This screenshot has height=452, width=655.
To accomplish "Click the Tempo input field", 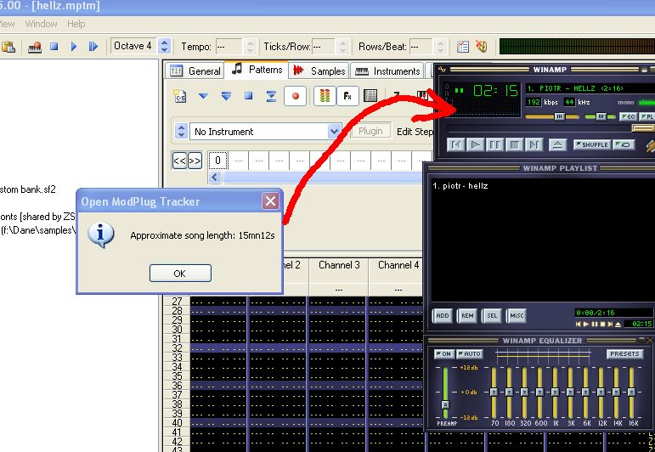I will (229, 47).
